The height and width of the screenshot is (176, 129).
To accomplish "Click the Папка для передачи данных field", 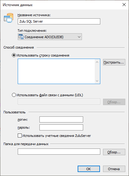I will [59, 152].
